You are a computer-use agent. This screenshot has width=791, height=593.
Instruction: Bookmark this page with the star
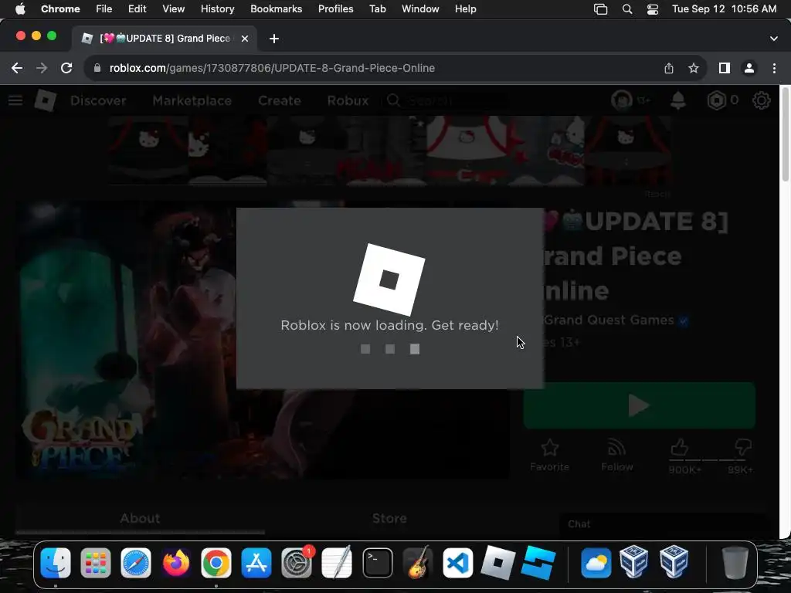point(694,68)
